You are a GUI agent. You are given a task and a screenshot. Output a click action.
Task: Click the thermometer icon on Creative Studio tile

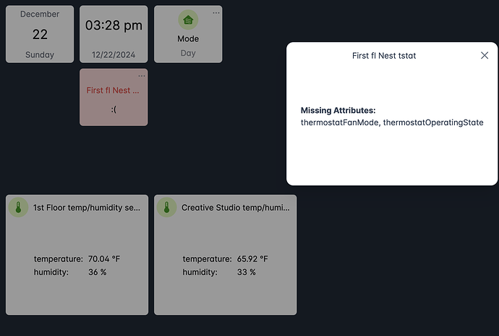tap(167, 208)
